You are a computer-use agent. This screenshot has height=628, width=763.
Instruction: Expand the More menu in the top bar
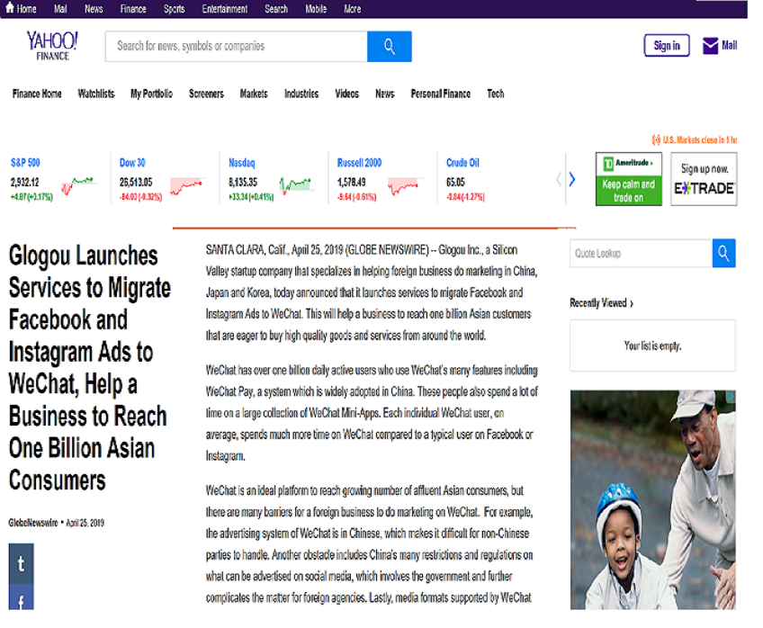pos(353,9)
